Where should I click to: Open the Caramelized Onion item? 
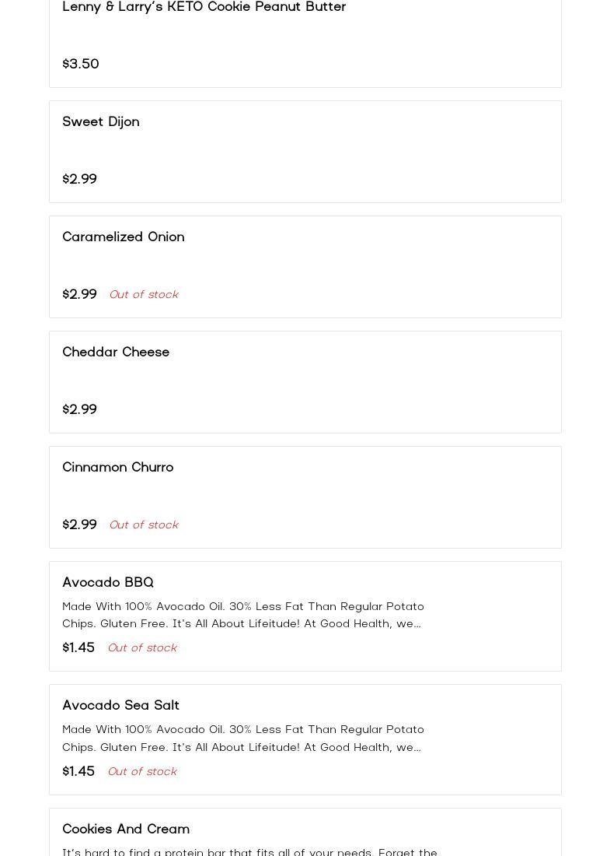tap(124, 237)
